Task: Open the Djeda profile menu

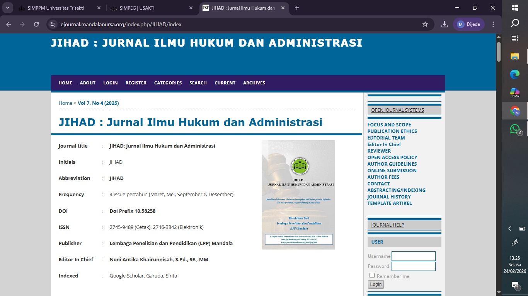Action: 468,24
